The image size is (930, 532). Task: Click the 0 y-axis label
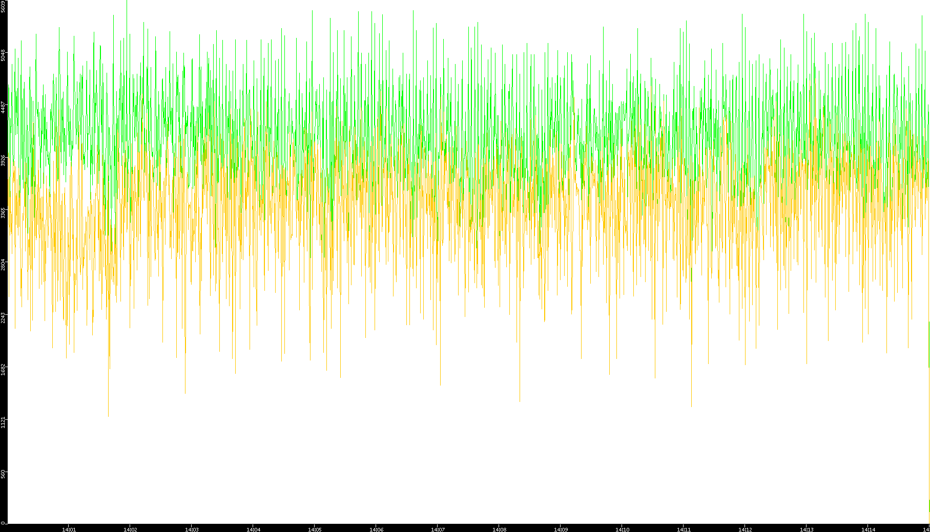3,522
